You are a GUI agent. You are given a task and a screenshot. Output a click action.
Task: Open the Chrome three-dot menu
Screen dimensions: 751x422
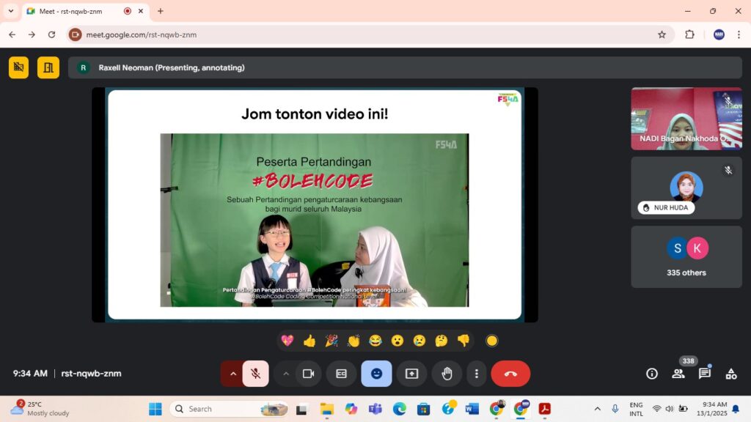coord(739,34)
